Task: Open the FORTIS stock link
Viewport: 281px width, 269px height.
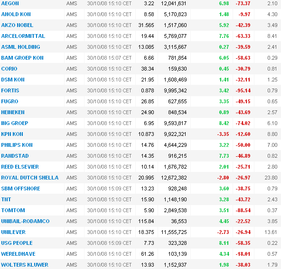Action: pyautogui.click(x=10, y=90)
